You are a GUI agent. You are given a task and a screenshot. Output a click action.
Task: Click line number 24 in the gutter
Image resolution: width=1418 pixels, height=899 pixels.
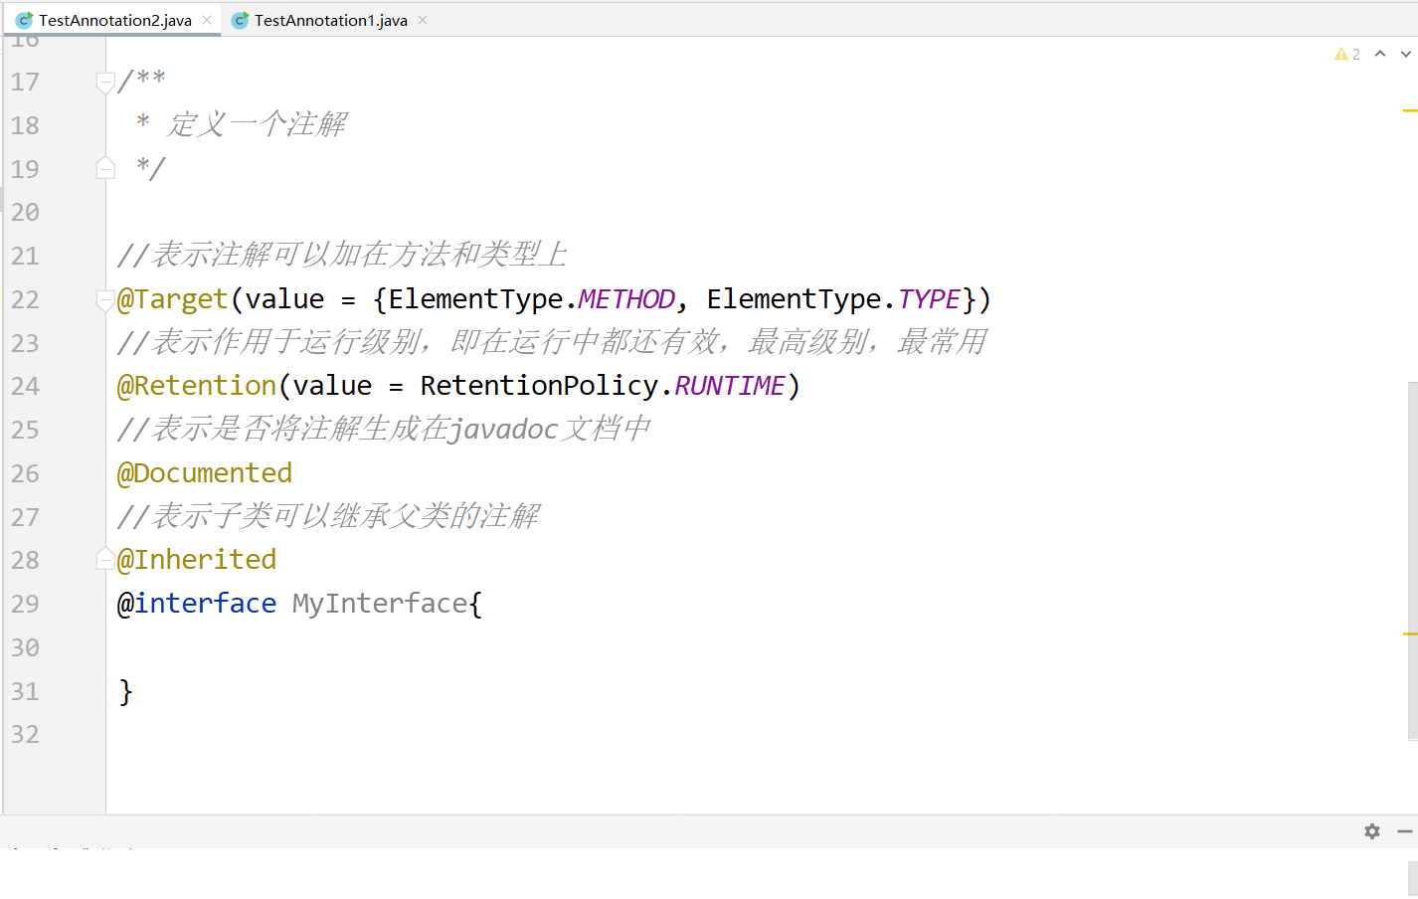[25, 386]
